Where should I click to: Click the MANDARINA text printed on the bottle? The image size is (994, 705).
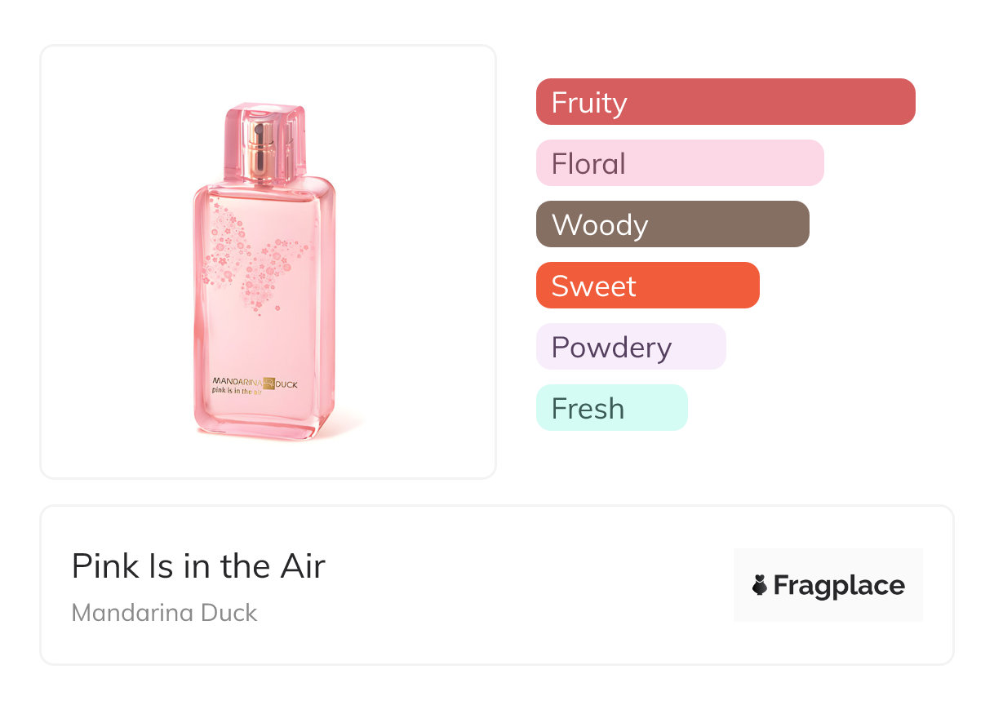tap(236, 381)
